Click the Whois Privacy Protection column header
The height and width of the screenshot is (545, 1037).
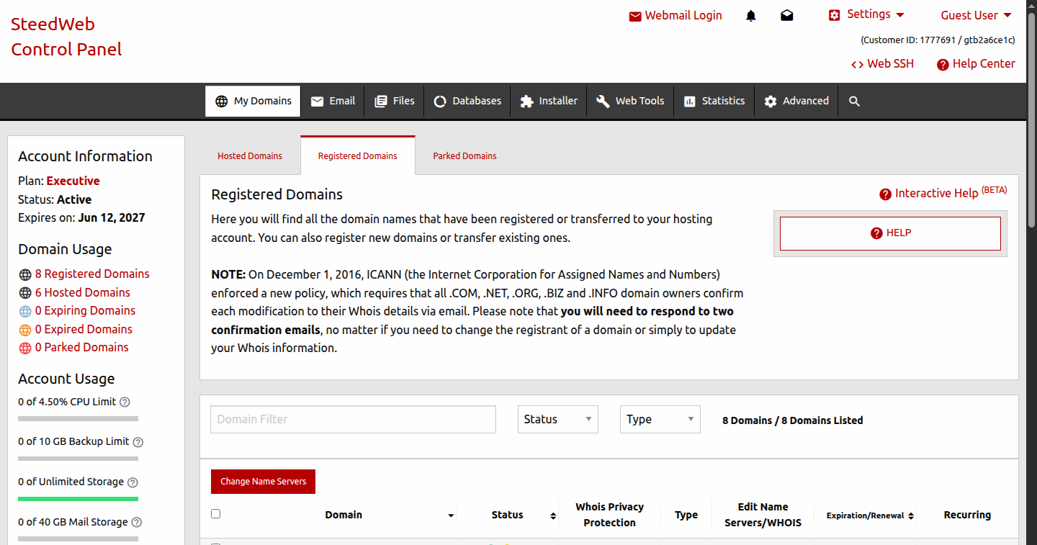tap(609, 515)
